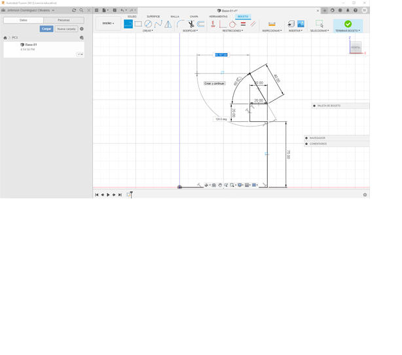This screenshot has width=402, height=355.
Task: Select the Circle sketch tool
Action: 148,24
